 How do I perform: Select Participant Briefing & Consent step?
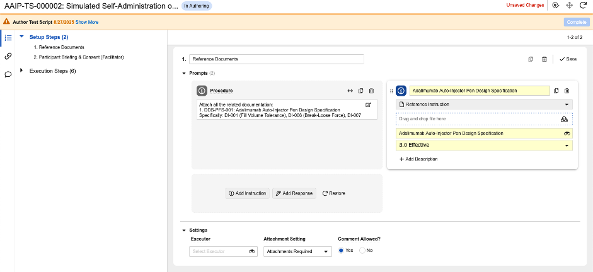pos(81,57)
